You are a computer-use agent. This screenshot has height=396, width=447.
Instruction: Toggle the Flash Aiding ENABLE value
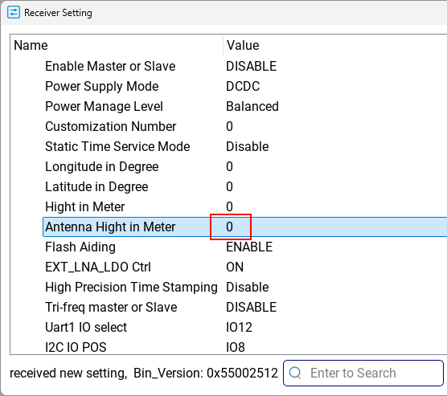[x=249, y=247]
